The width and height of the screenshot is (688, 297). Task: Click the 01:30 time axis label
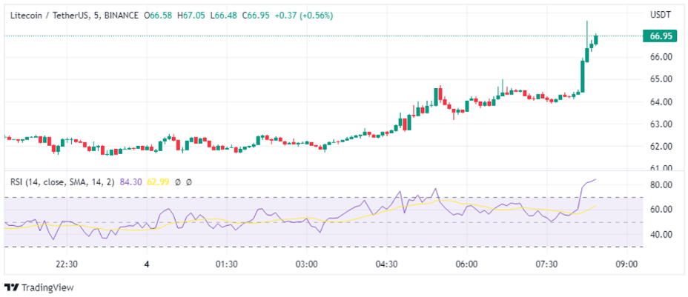(x=227, y=264)
